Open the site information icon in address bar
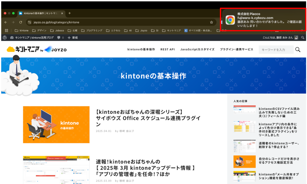 (x=29, y=22)
